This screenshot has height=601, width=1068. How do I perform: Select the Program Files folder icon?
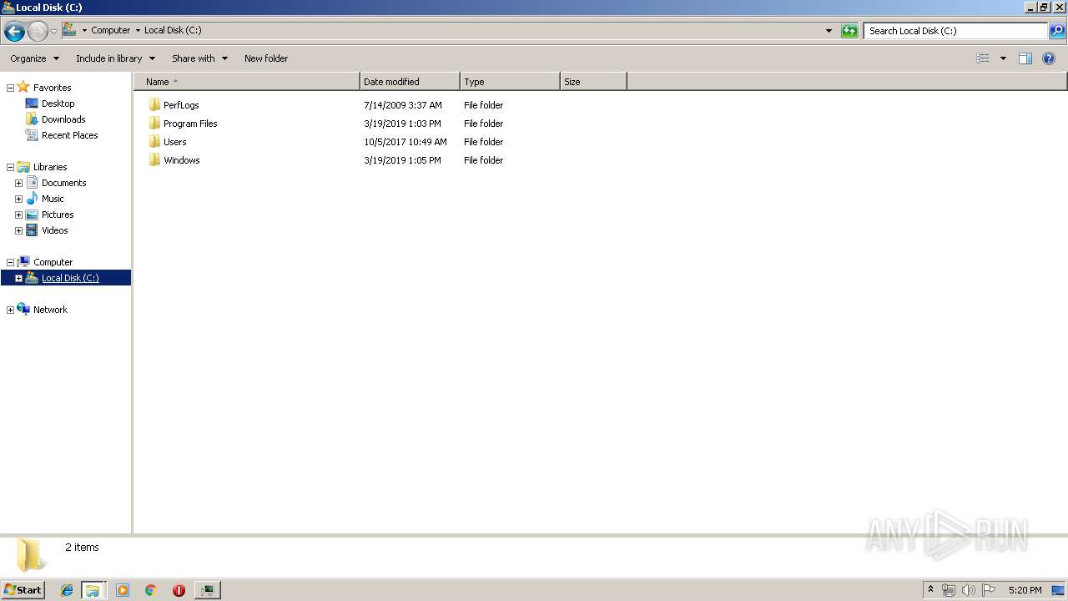click(154, 124)
